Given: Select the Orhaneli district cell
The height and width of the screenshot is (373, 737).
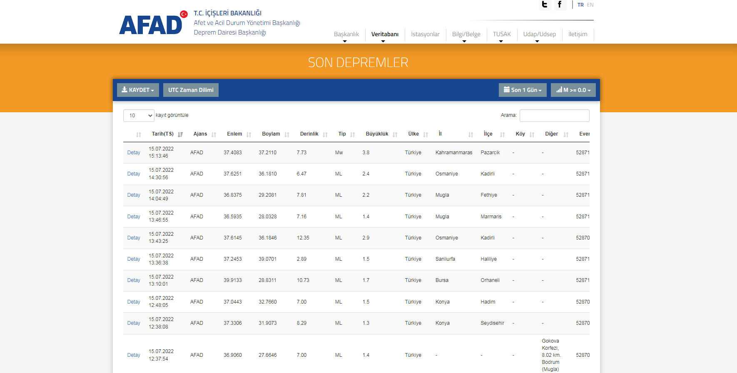Looking at the screenshot, I should [x=490, y=280].
